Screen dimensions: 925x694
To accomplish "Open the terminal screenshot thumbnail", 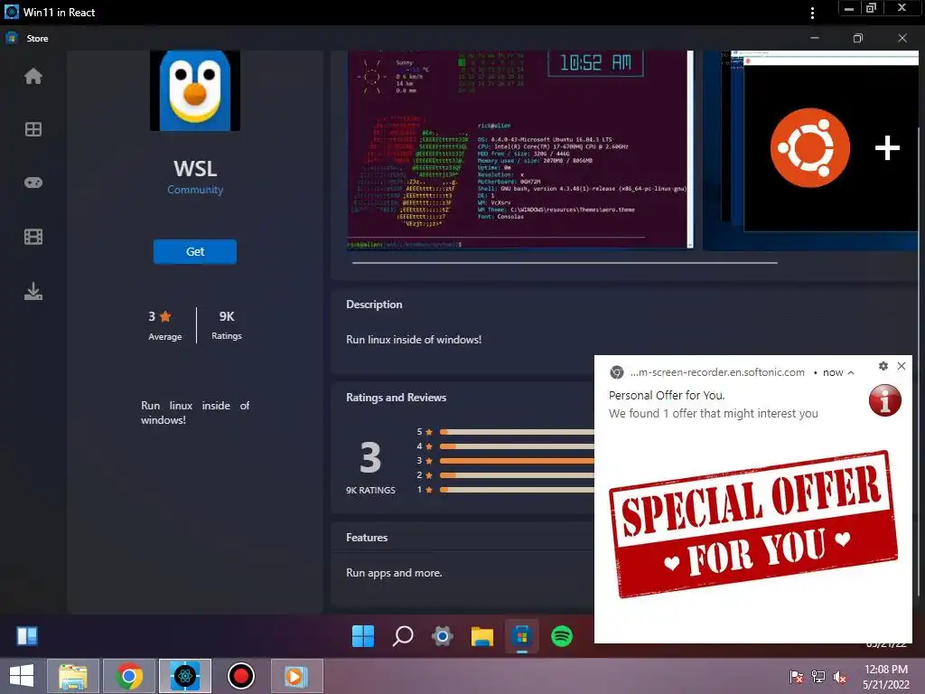I will 520,149.
